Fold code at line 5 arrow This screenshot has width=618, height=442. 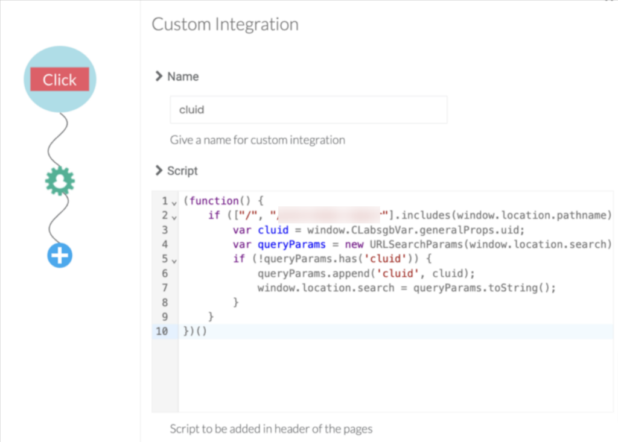174,260
